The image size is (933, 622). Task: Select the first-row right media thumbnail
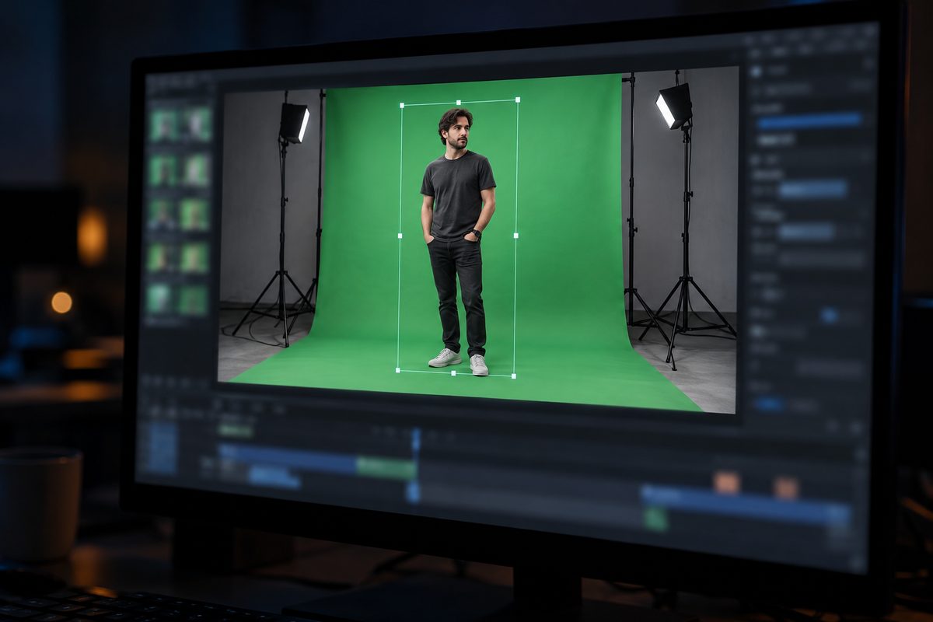coord(197,124)
